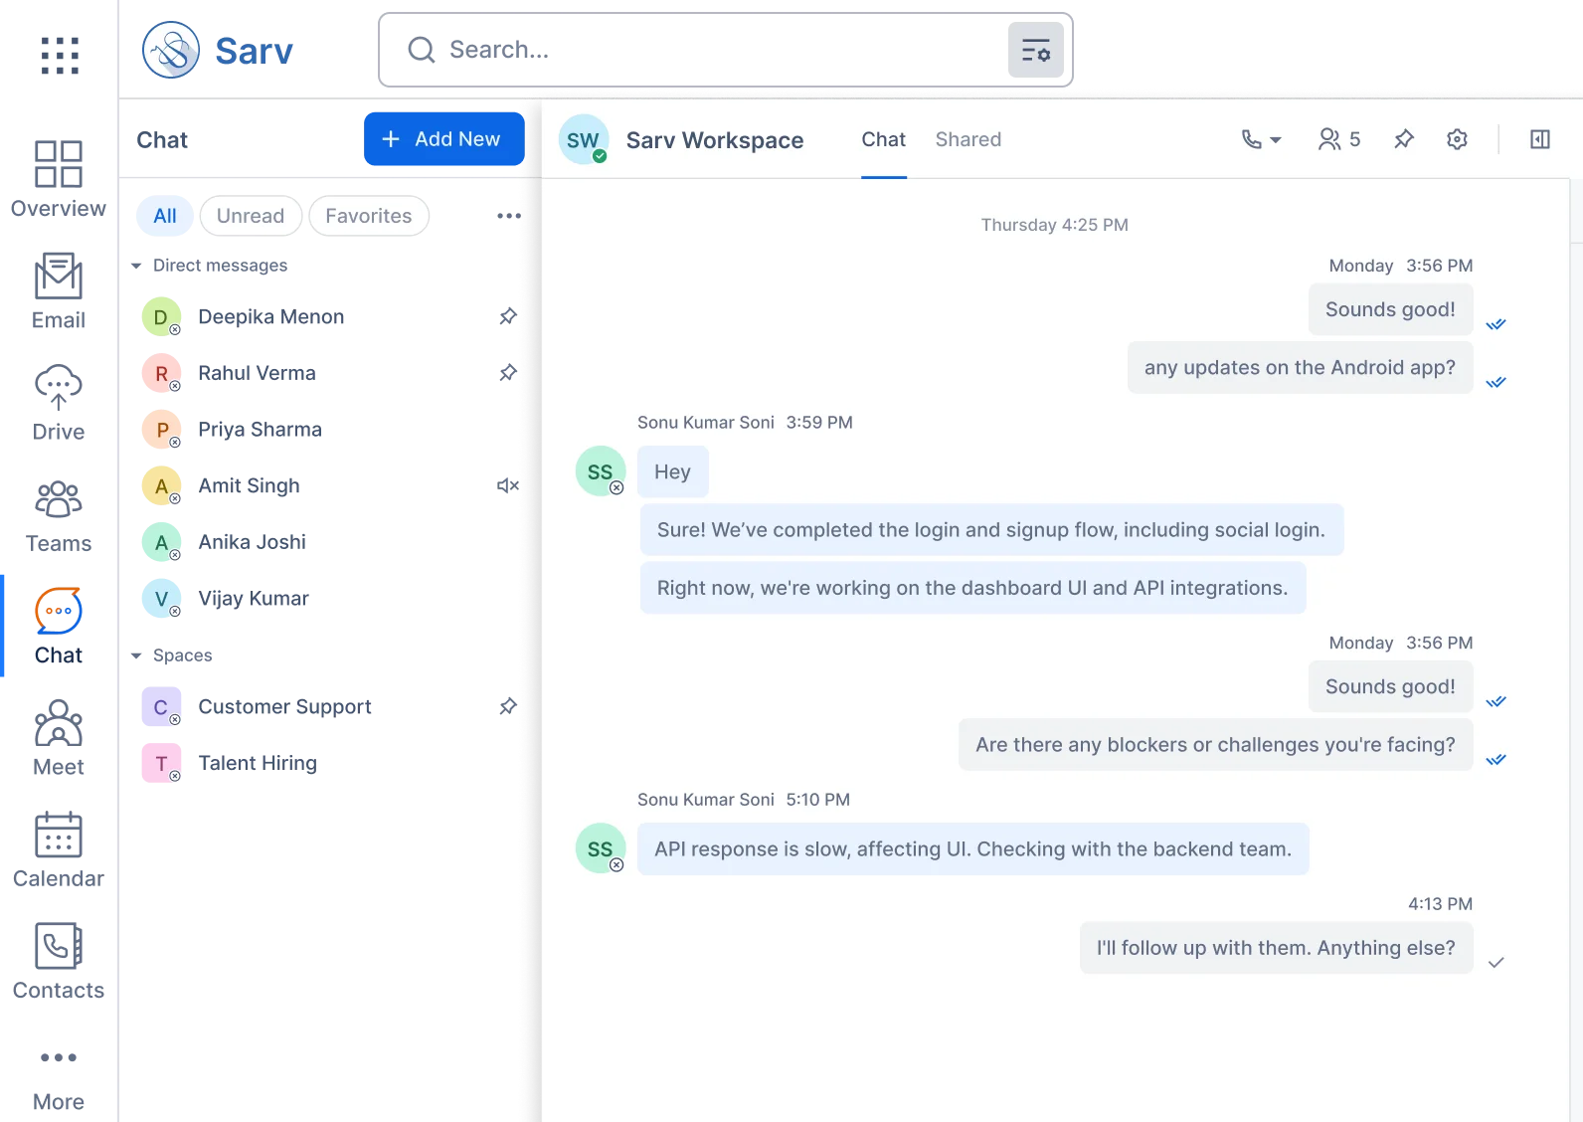1583x1122 pixels.
Task: Open Meet from the sidebar
Action: (x=59, y=738)
